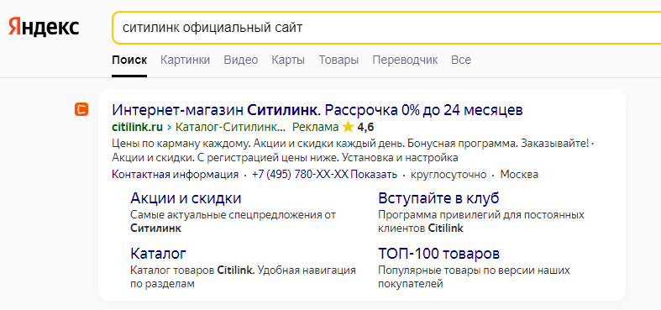
Task: Open the Акции и скидки sitelink
Action: (186, 197)
